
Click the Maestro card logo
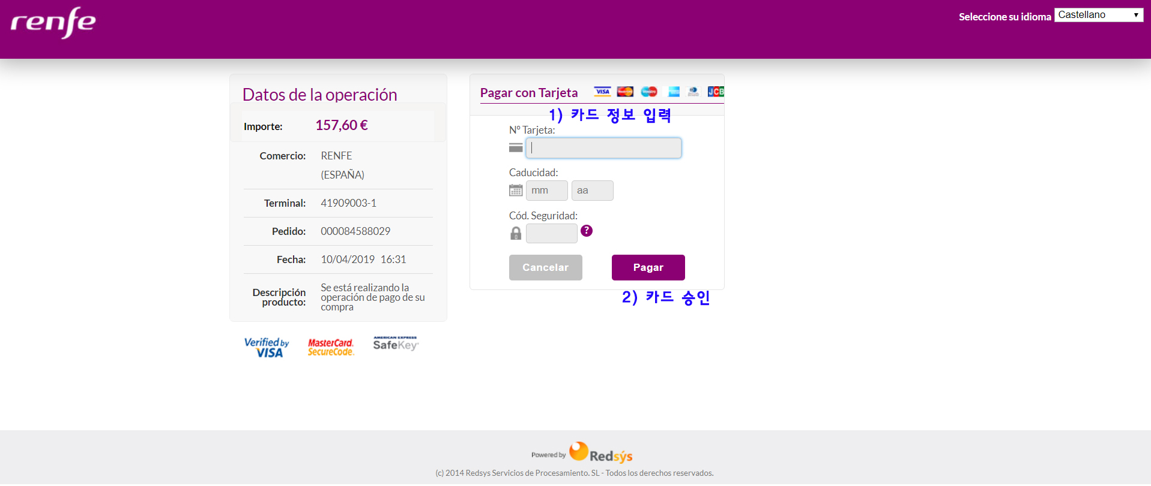pyautogui.click(x=648, y=92)
